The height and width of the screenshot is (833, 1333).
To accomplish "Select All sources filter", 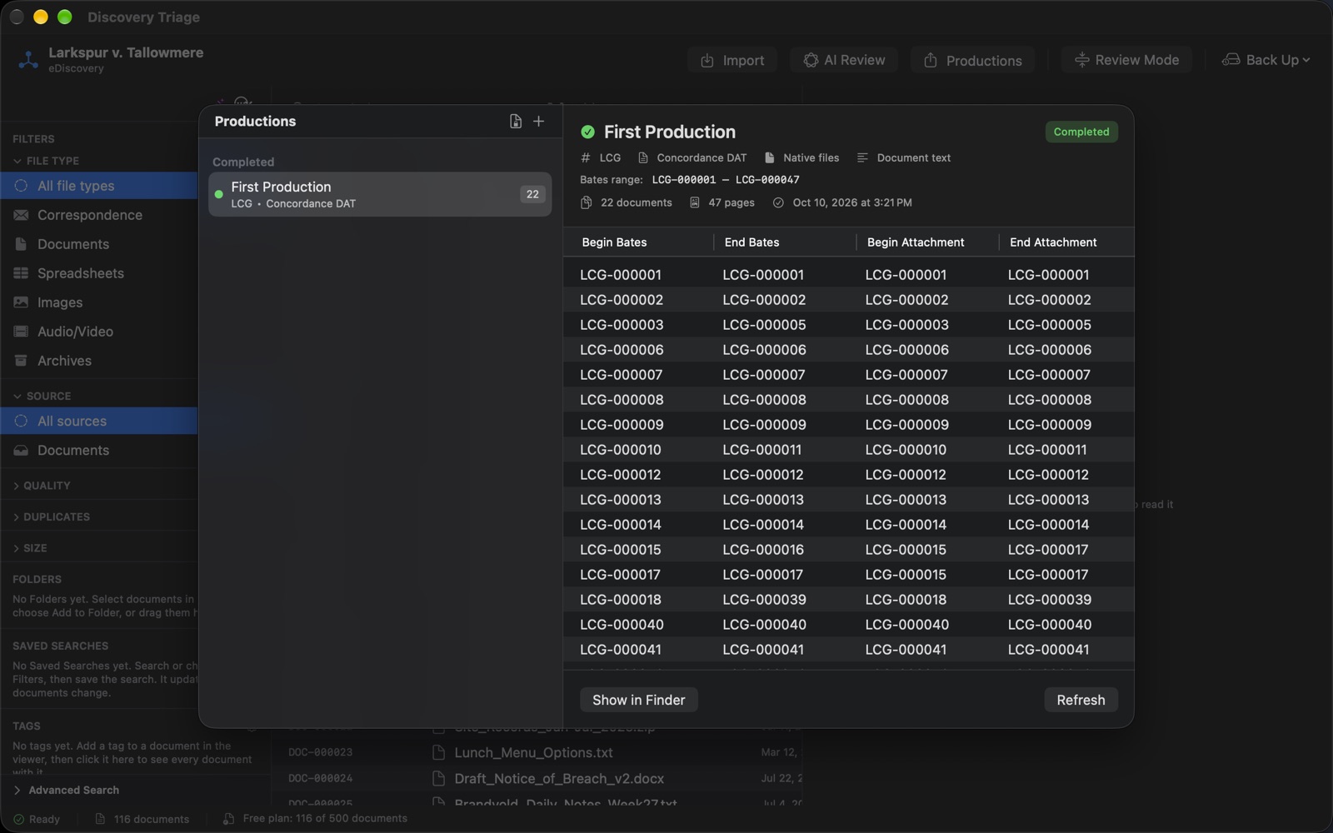I will tap(99, 421).
